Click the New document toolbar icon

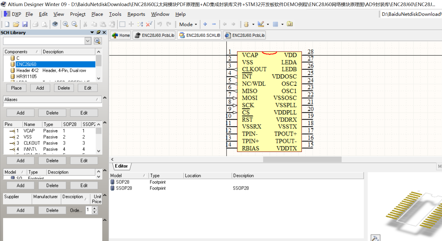(x=7, y=24)
